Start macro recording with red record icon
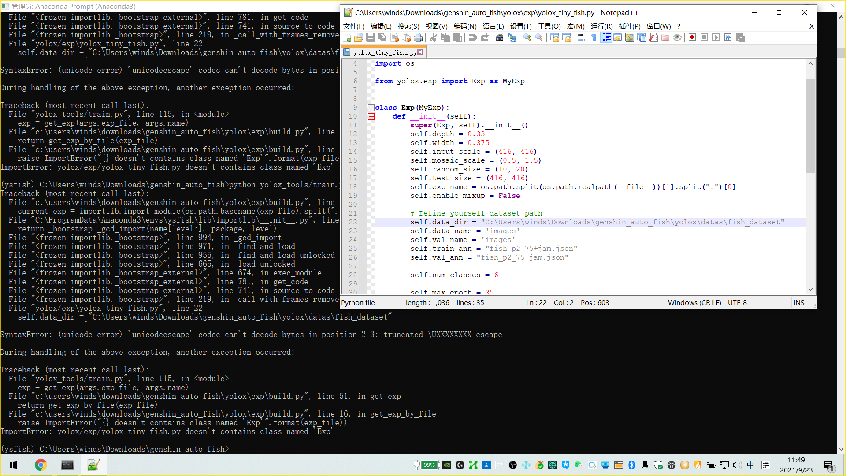 (692, 38)
